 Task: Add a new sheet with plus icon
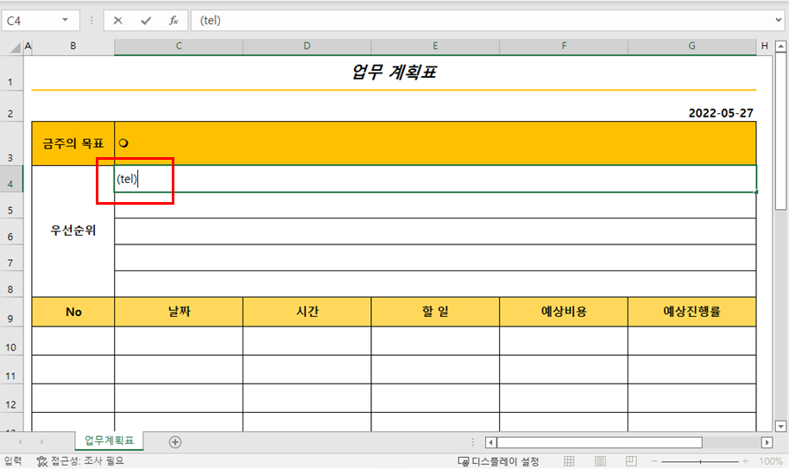click(175, 442)
